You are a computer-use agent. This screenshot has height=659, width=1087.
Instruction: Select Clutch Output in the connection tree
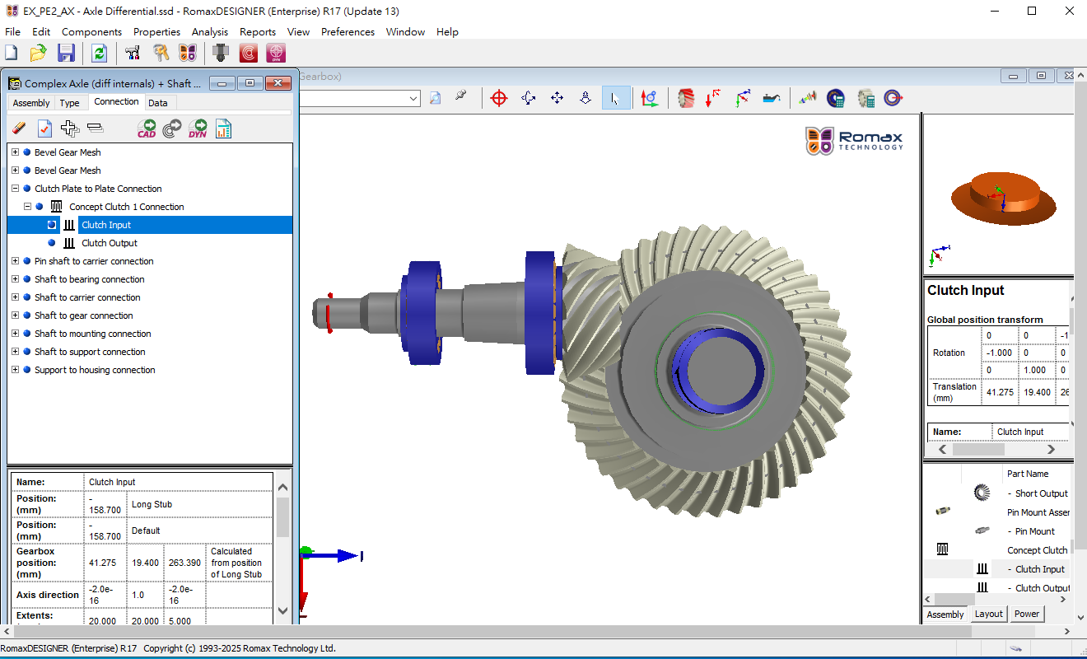tap(109, 243)
